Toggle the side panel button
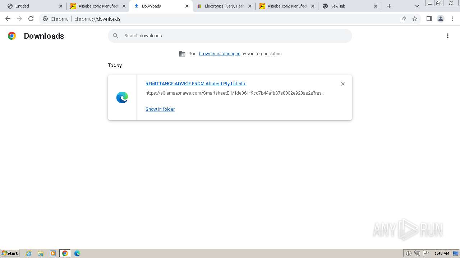The height and width of the screenshot is (258, 460). (429, 19)
